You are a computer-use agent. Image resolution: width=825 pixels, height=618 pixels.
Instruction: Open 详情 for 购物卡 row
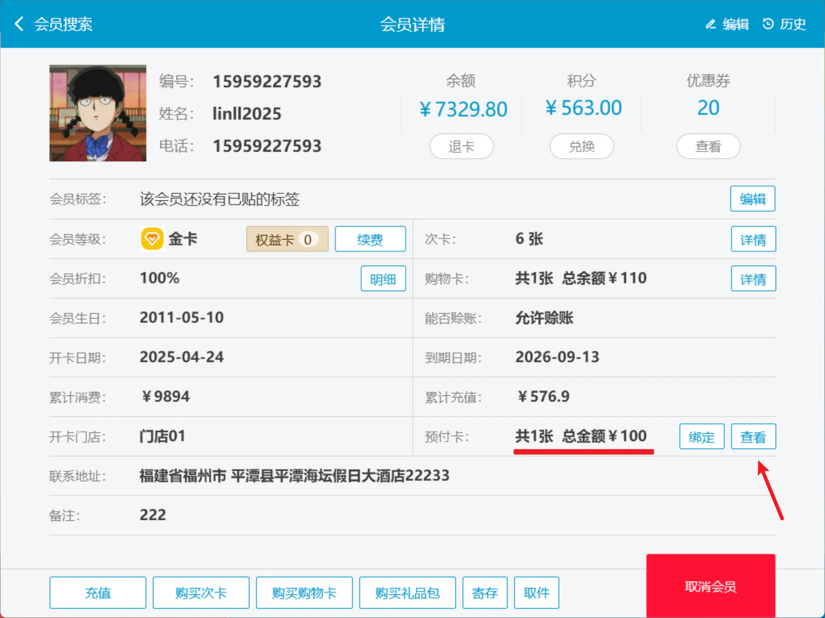[753, 279]
